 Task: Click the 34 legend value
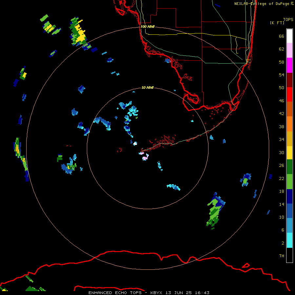pyautogui.click(x=282, y=140)
